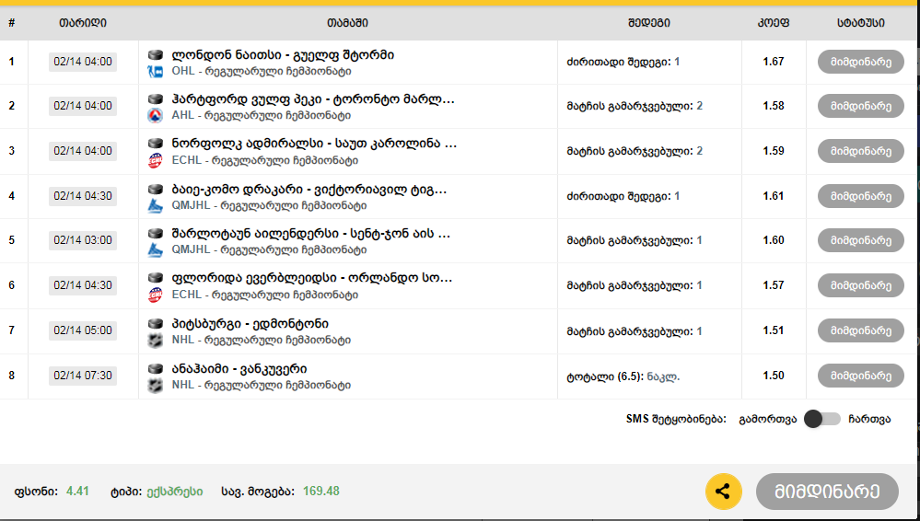
Task: Click the თამაში column header
Action: pyautogui.click(x=347, y=23)
